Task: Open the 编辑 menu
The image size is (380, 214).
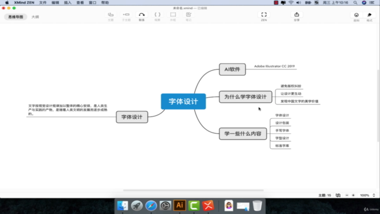Action: (55, 2)
